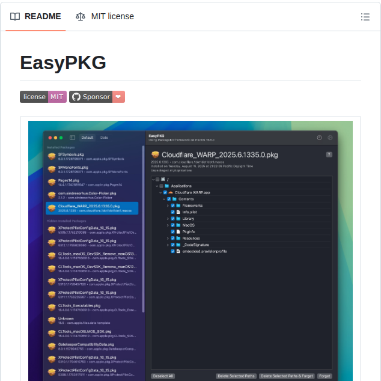The width and height of the screenshot is (381, 381).
Task: Click the Frameworks folder icon
Action: pyautogui.click(x=178, y=206)
